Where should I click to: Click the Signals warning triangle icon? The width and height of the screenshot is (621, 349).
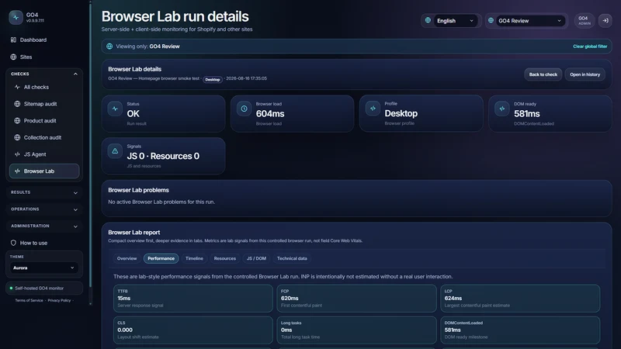point(115,151)
